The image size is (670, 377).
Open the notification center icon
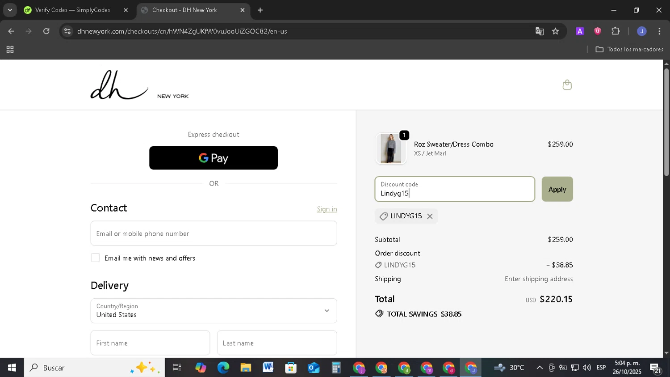pos(656,368)
